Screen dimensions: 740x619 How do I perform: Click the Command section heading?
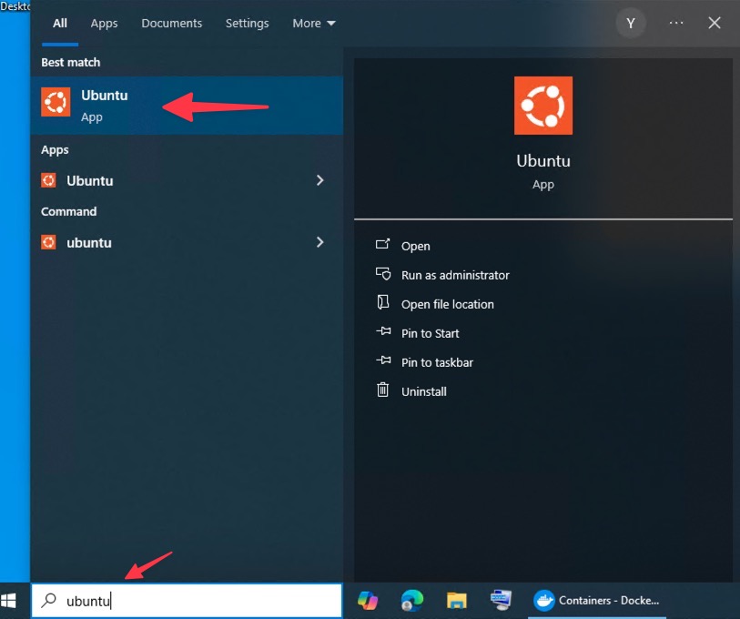point(68,211)
